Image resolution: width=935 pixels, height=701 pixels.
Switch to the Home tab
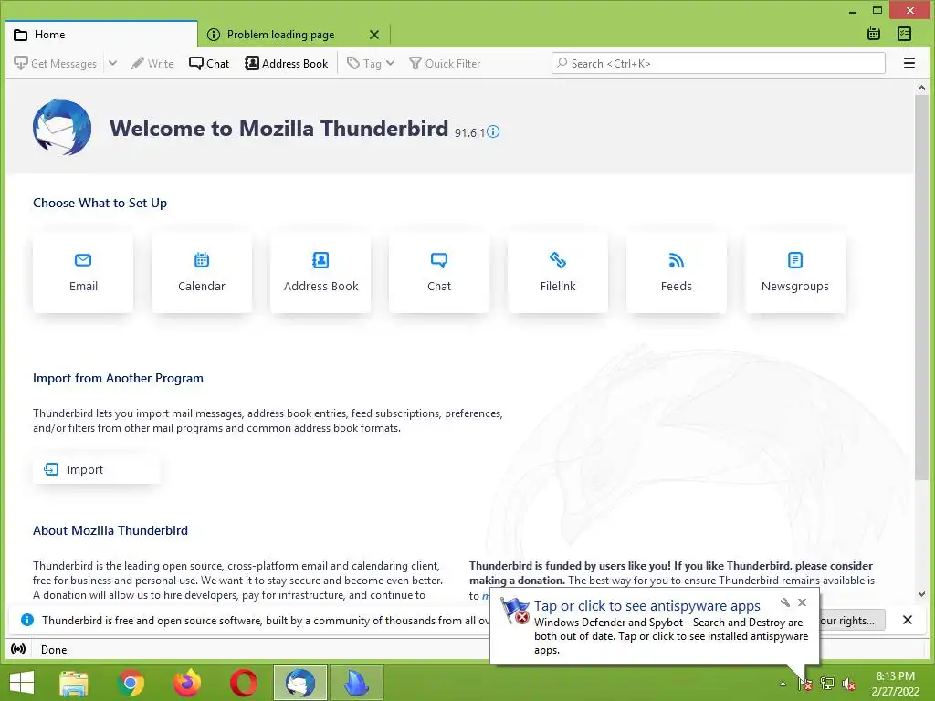click(x=101, y=35)
